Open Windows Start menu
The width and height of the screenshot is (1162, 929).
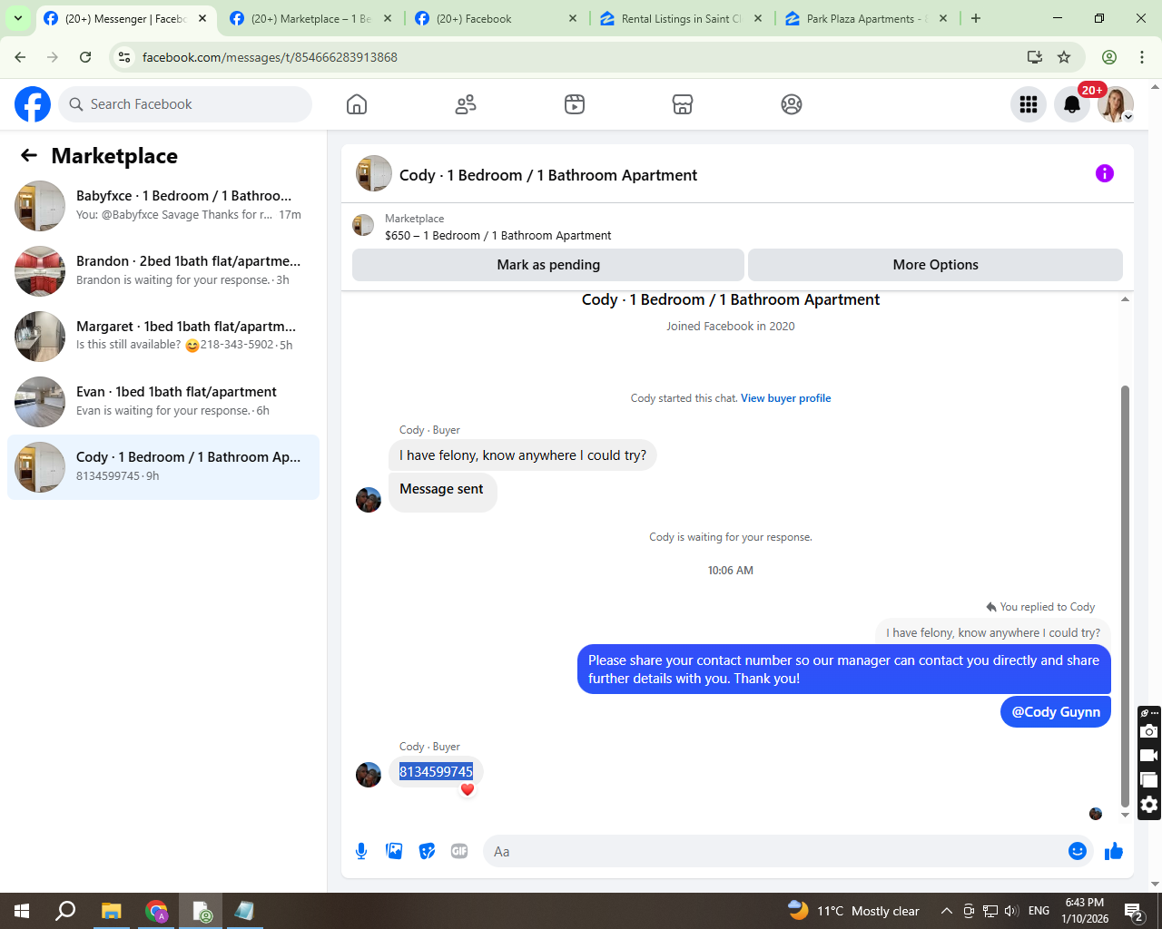tap(22, 911)
